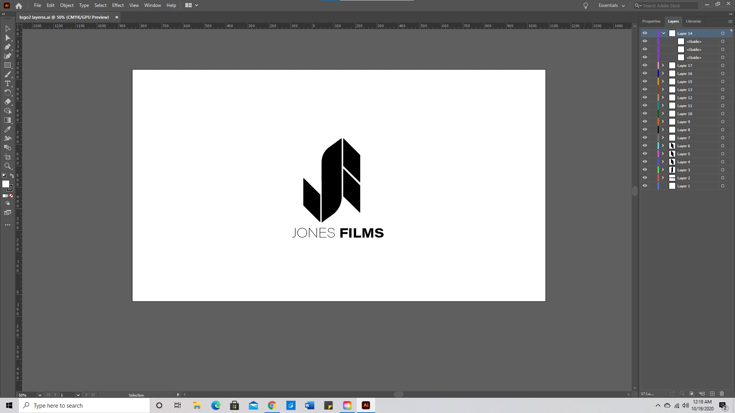The image size is (735, 413).
Task: Collapse the Layer 14 group
Action: (x=663, y=33)
